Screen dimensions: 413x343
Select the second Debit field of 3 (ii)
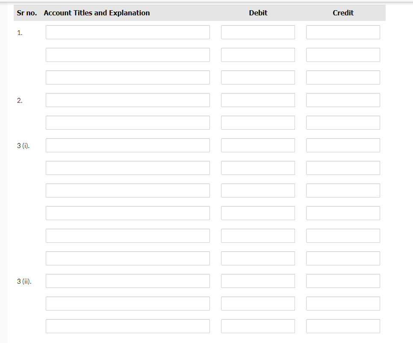[258, 304]
